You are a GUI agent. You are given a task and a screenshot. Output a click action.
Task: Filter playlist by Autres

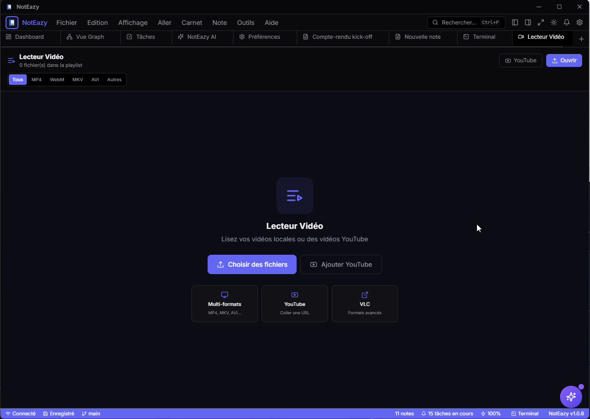coord(114,80)
